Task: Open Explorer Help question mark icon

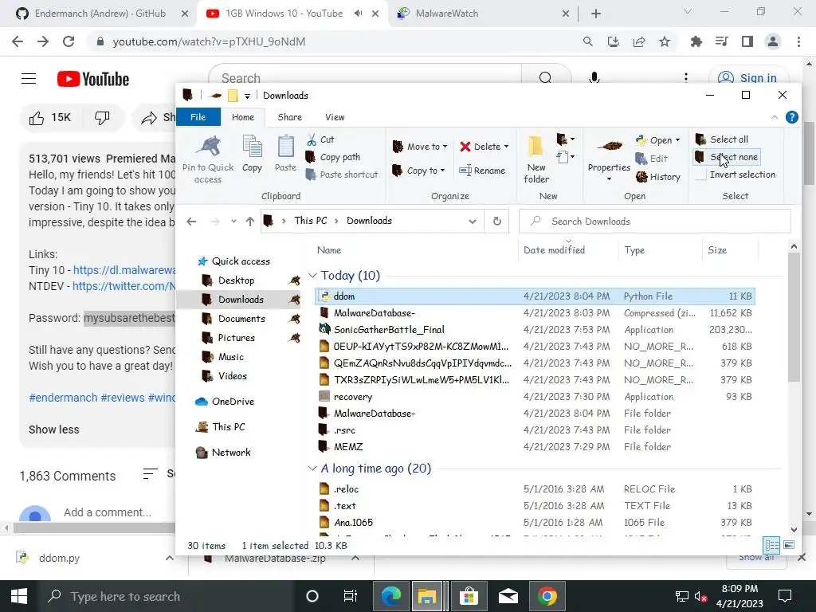Action: pyautogui.click(x=791, y=117)
